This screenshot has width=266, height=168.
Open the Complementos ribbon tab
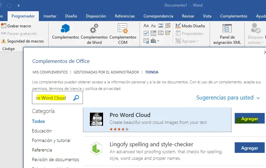tap(234, 16)
